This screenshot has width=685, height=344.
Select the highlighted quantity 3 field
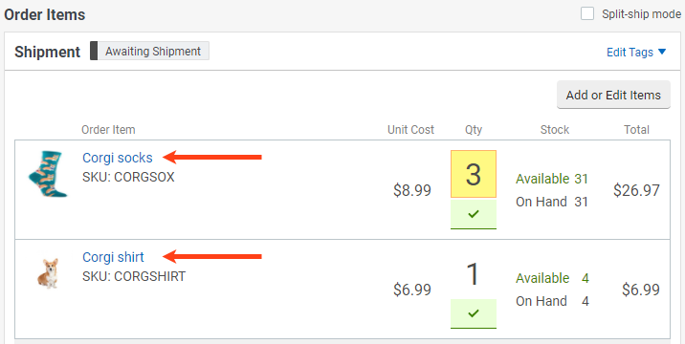pos(474,174)
